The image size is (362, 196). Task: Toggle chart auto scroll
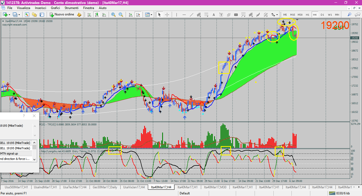coord(131,15)
